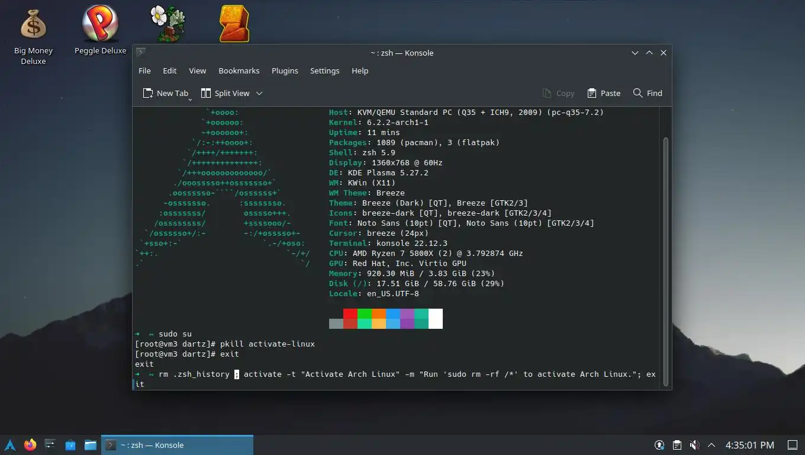This screenshot has height=455, width=805.
Task: Click the updates notifier tray icon
Action: click(x=659, y=445)
